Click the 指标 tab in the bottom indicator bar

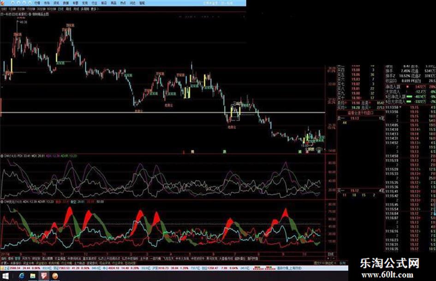tap(4, 258)
